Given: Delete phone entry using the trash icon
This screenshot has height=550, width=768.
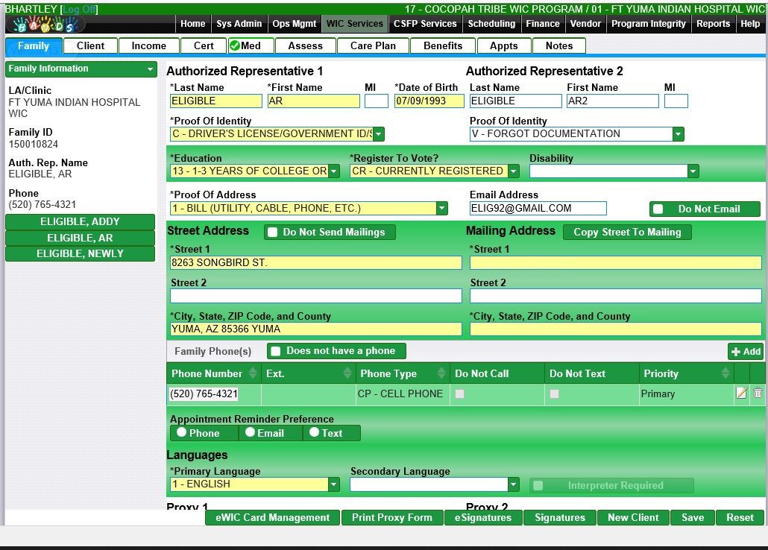Looking at the screenshot, I should (758, 393).
